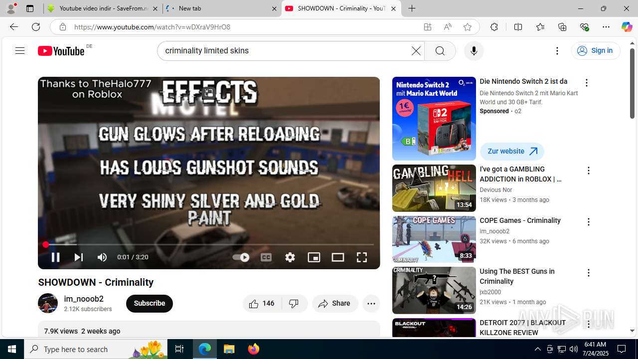Open Tab actions menu
Screen dimensions: 638x359
point(30,8)
